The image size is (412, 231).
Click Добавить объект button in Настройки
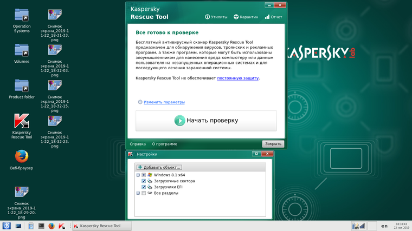point(159,167)
